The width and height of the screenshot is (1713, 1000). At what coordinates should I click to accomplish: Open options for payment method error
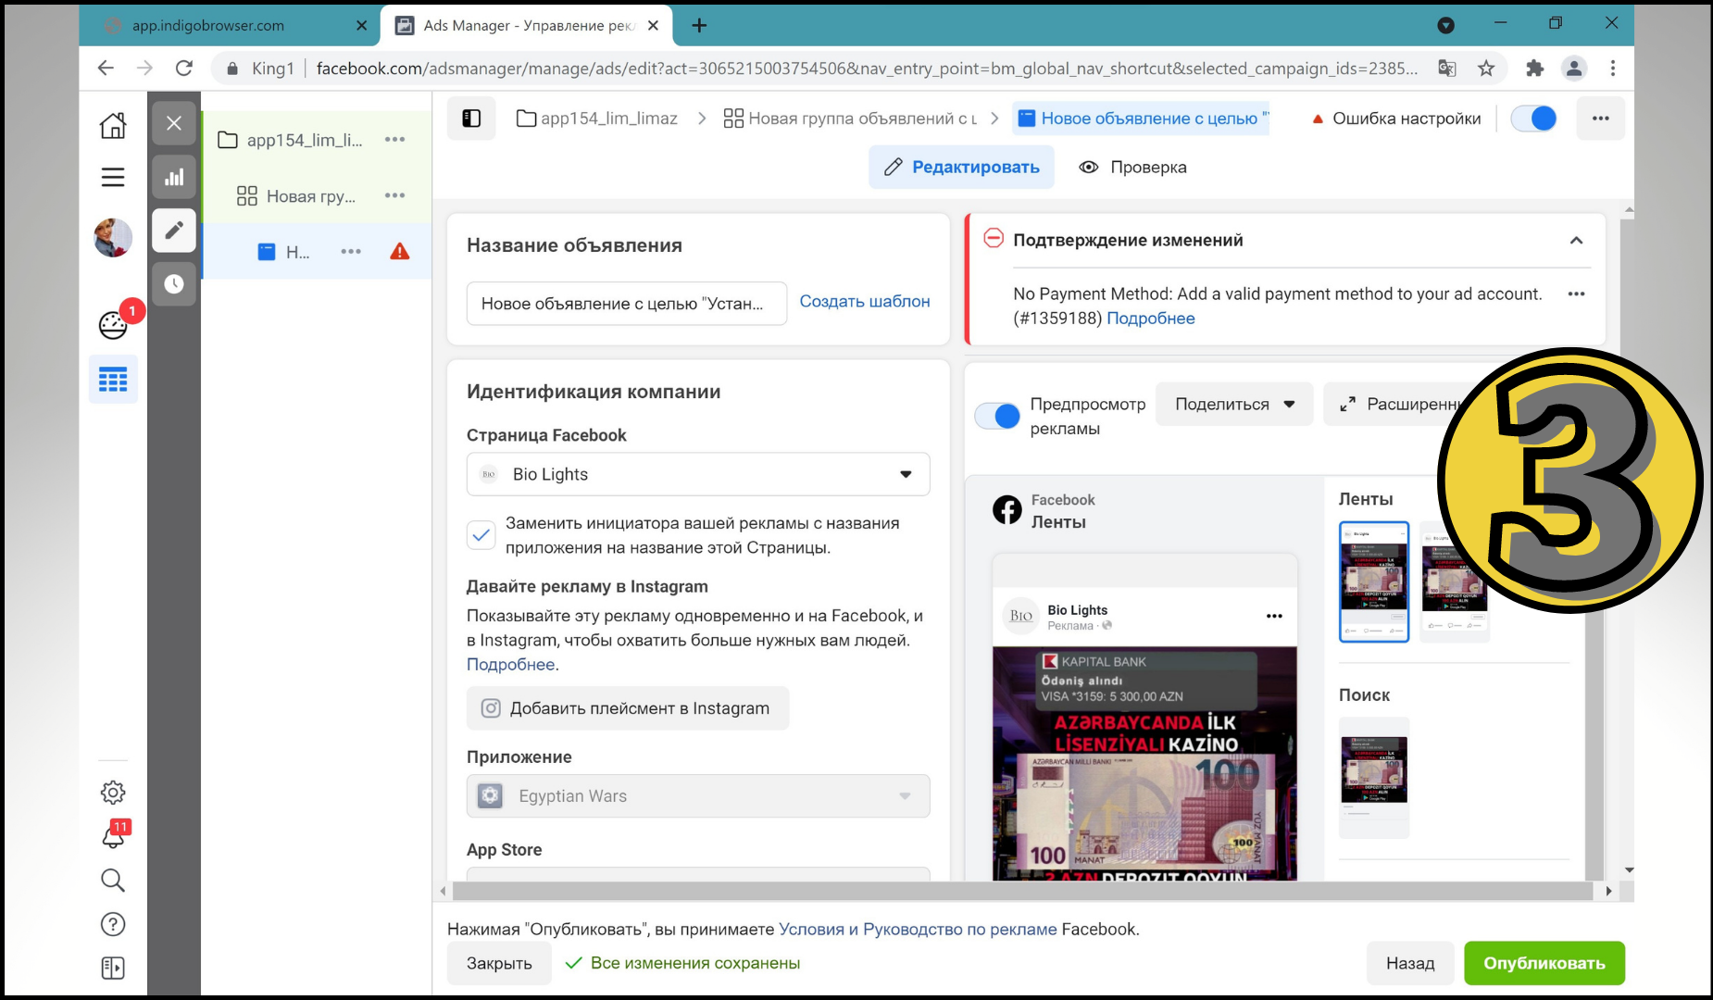coord(1576,294)
